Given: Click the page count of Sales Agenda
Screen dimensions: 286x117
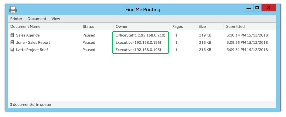Looking at the screenshot, I should coord(176,35).
